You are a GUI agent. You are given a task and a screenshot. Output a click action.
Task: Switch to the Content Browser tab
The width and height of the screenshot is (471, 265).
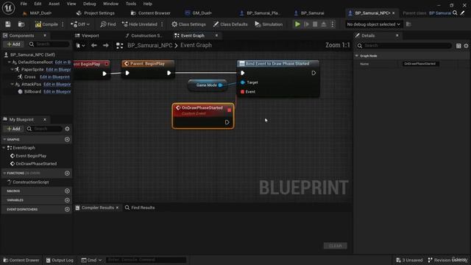[x=150, y=13]
